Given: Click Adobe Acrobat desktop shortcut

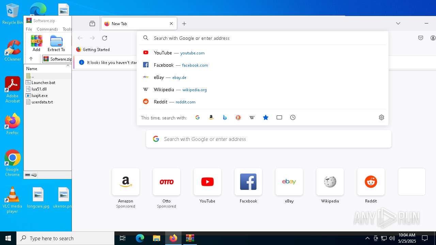Looking at the screenshot, I should pos(13,89).
